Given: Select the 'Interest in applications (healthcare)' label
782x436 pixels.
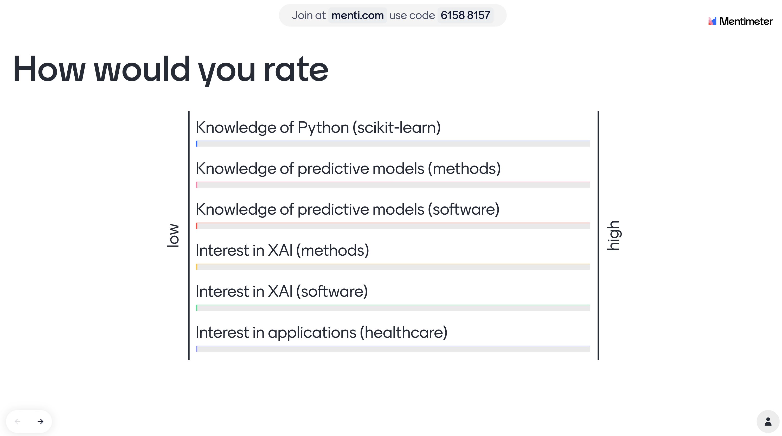Looking at the screenshot, I should pyautogui.click(x=321, y=332).
